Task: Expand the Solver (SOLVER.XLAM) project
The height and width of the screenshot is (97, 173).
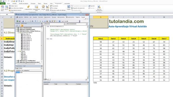Action: 16,28
